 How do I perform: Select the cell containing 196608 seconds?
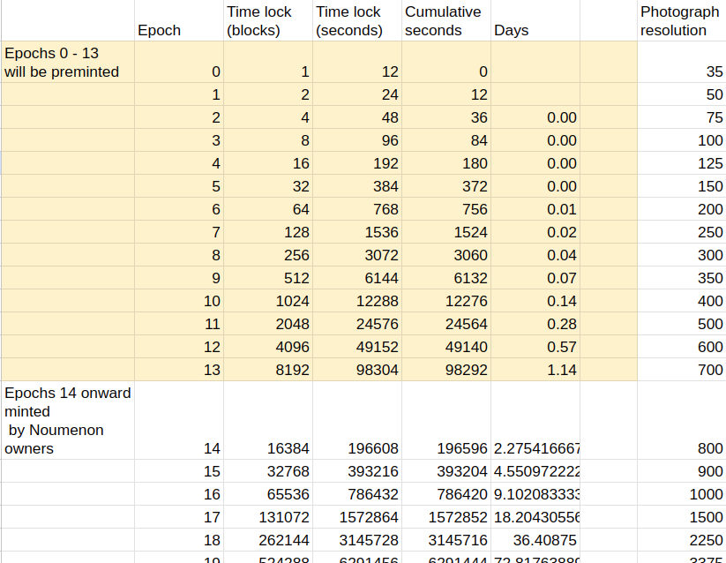[356, 449]
